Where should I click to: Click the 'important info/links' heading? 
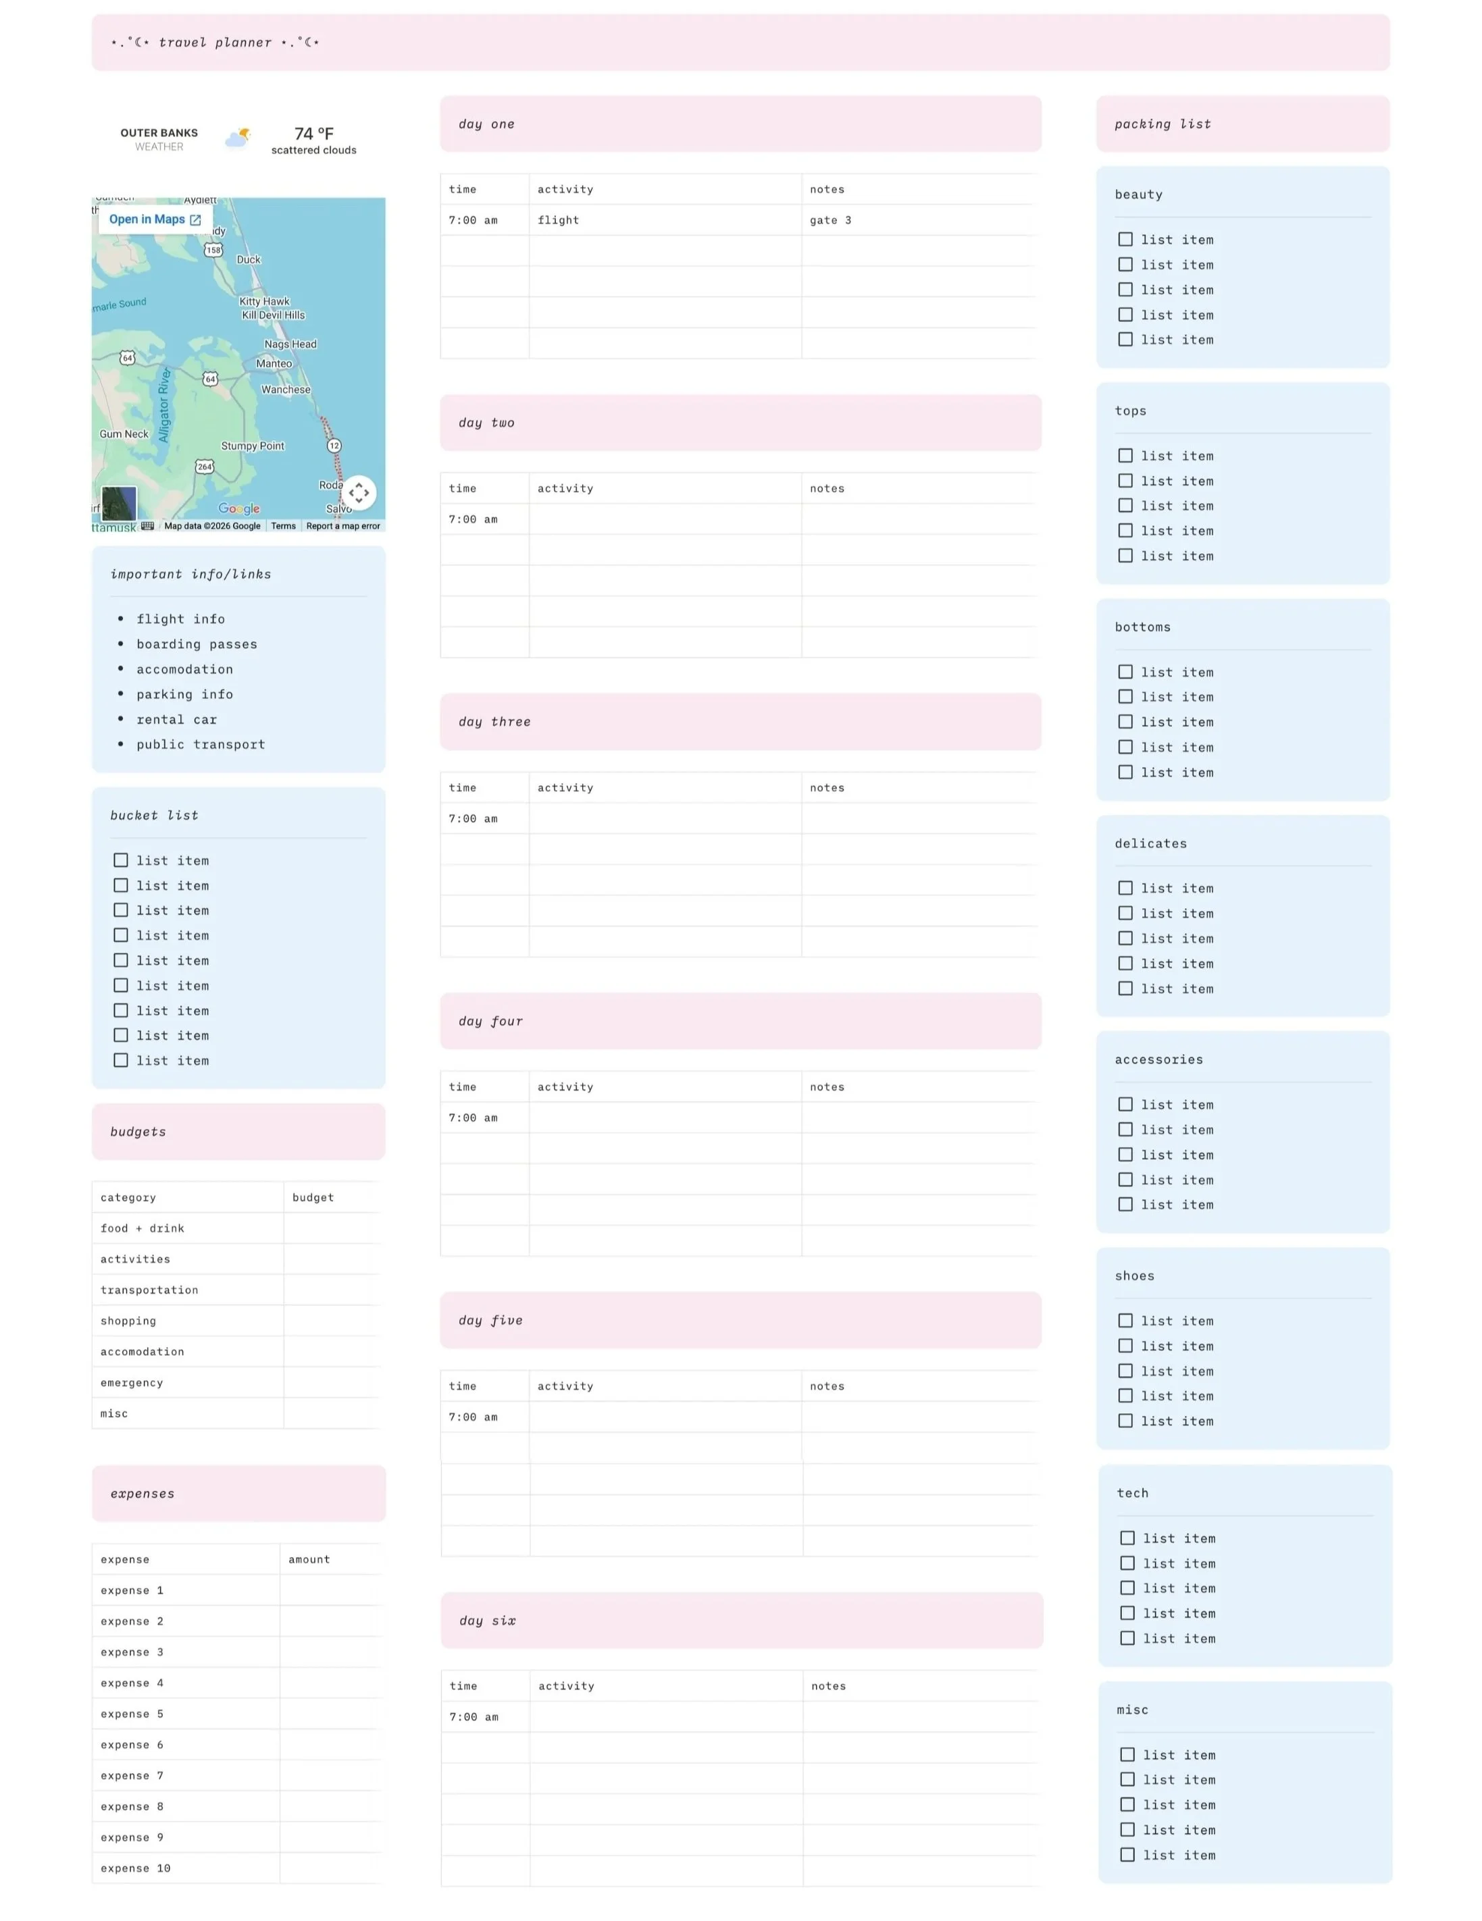(x=191, y=575)
